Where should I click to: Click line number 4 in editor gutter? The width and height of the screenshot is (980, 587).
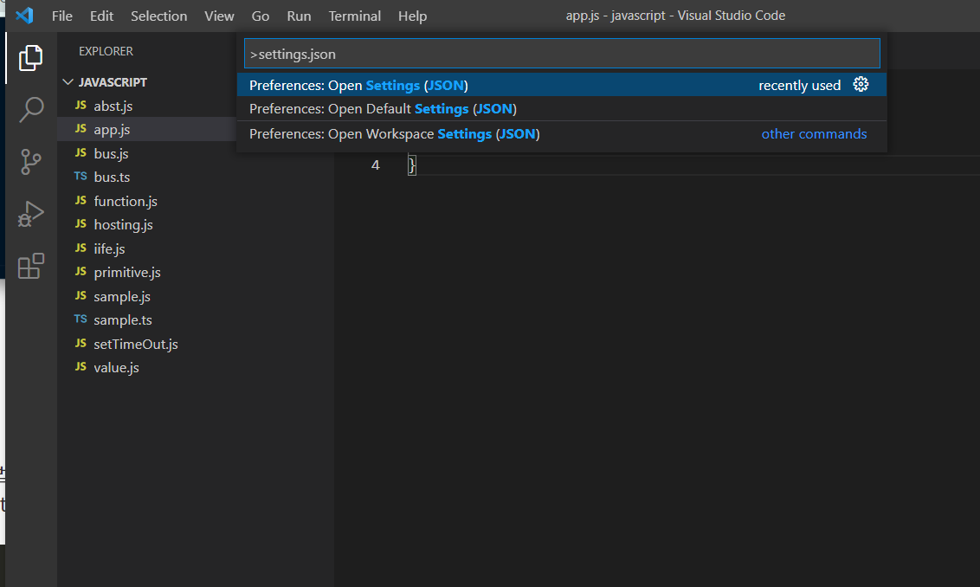pyautogui.click(x=375, y=165)
